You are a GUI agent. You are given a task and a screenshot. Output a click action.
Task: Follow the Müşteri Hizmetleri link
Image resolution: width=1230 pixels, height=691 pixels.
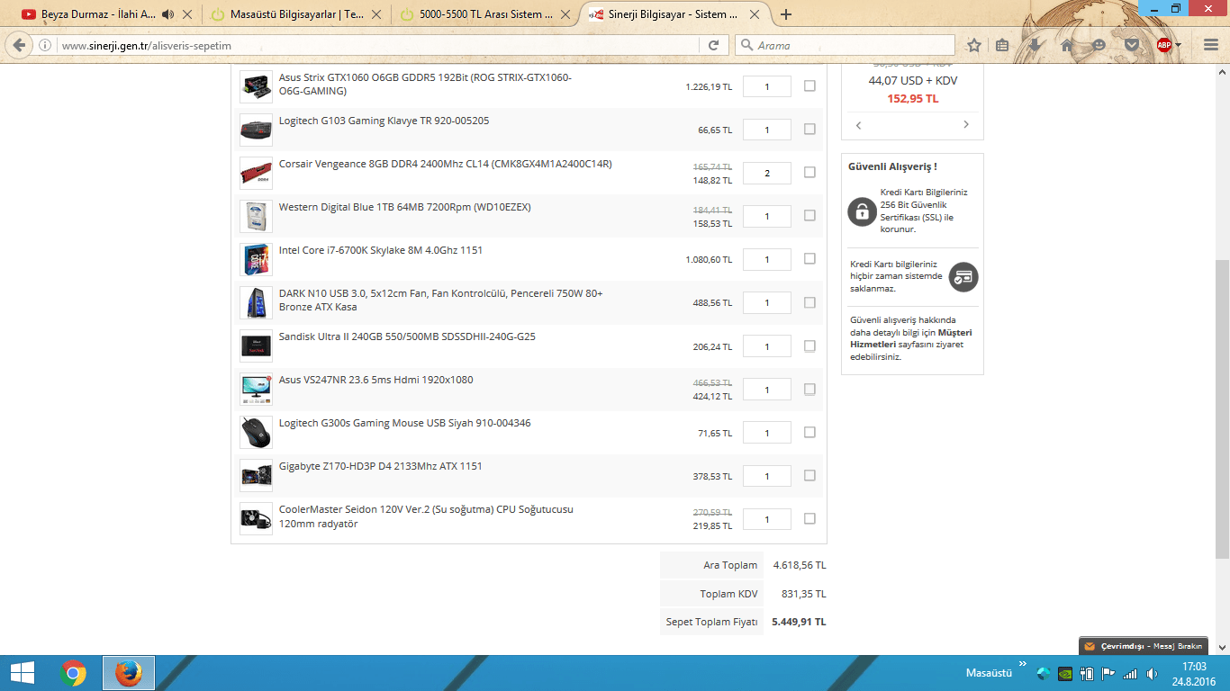pos(910,338)
